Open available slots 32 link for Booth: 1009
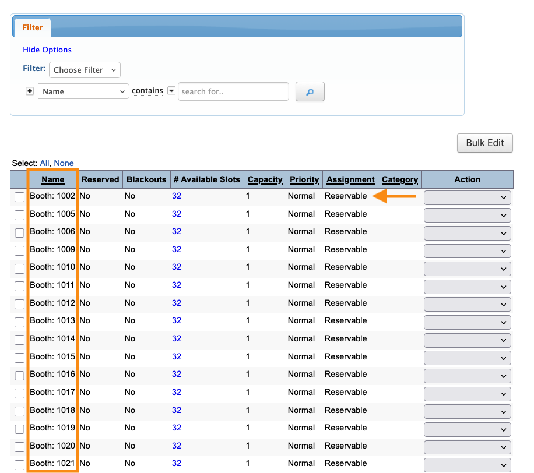The width and height of the screenshot is (534, 473). [x=177, y=249]
